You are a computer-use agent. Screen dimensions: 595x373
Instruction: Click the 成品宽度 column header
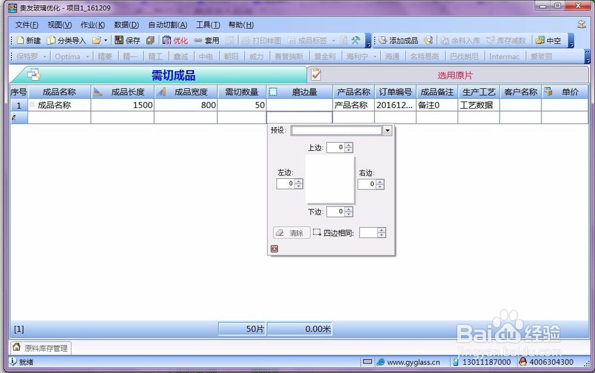[186, 92]
